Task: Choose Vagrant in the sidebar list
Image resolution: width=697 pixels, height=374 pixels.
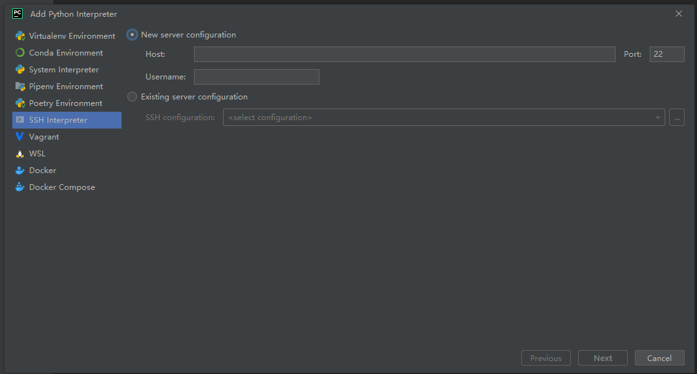Action: (67, 137)
